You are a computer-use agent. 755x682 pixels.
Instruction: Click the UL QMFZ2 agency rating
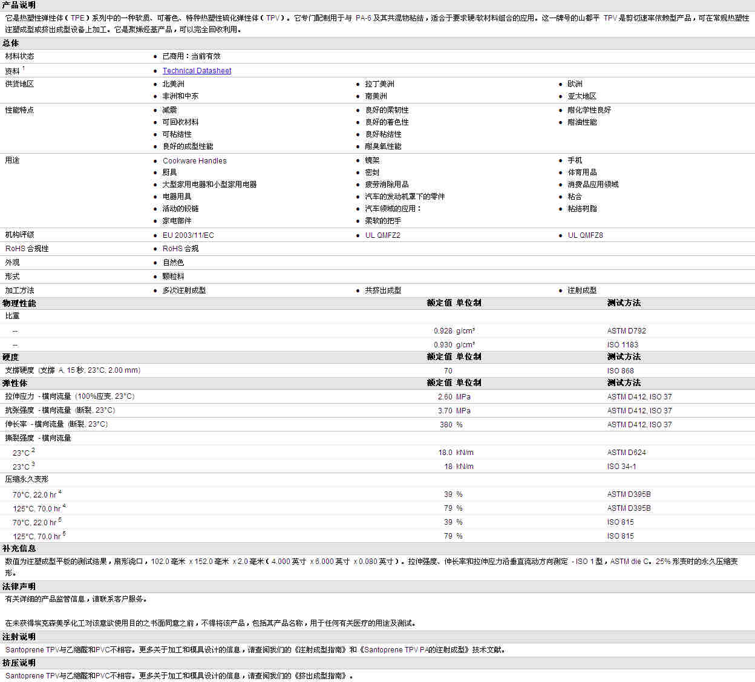point(383,235)
